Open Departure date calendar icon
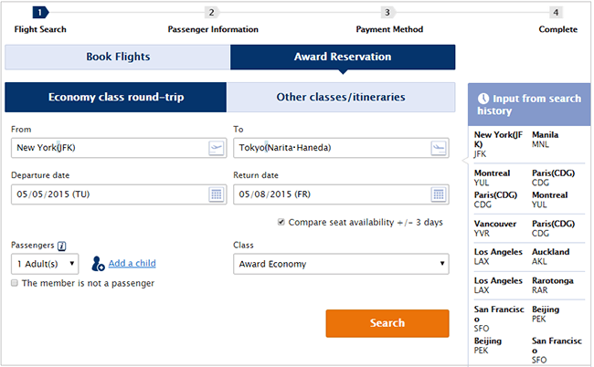This screenshot has height=367, width=594. 217,194
